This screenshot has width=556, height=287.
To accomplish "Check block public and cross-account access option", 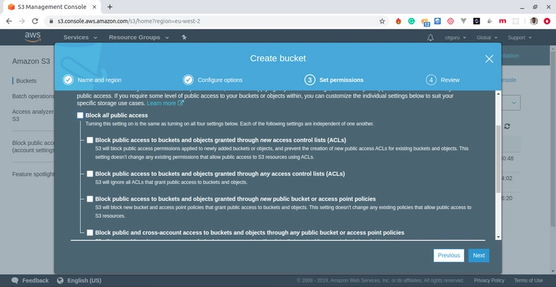I will click(x=90, y=232).
